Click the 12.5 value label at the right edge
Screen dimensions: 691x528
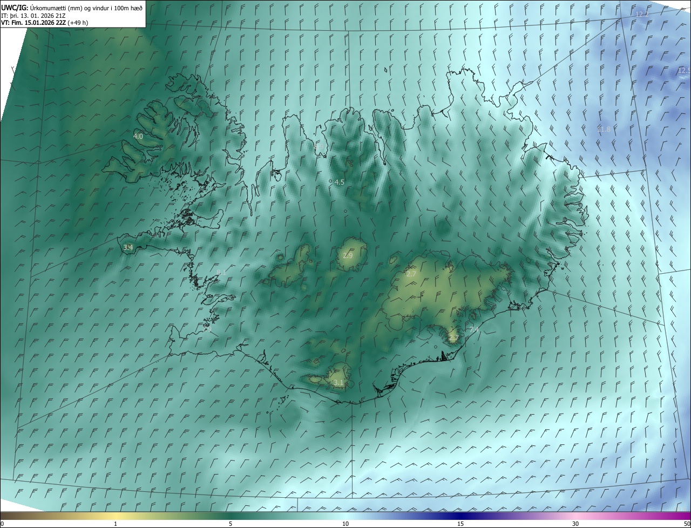coord(684,71)
